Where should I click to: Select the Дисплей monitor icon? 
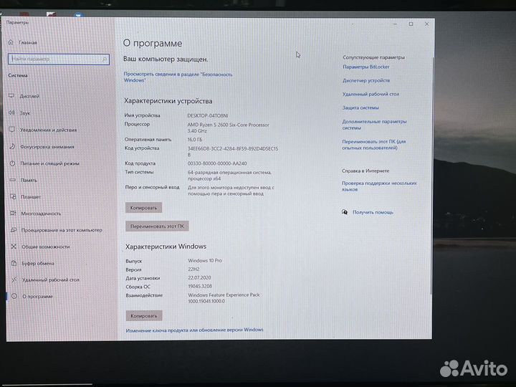pyautogui.click(x=11, y=96)
